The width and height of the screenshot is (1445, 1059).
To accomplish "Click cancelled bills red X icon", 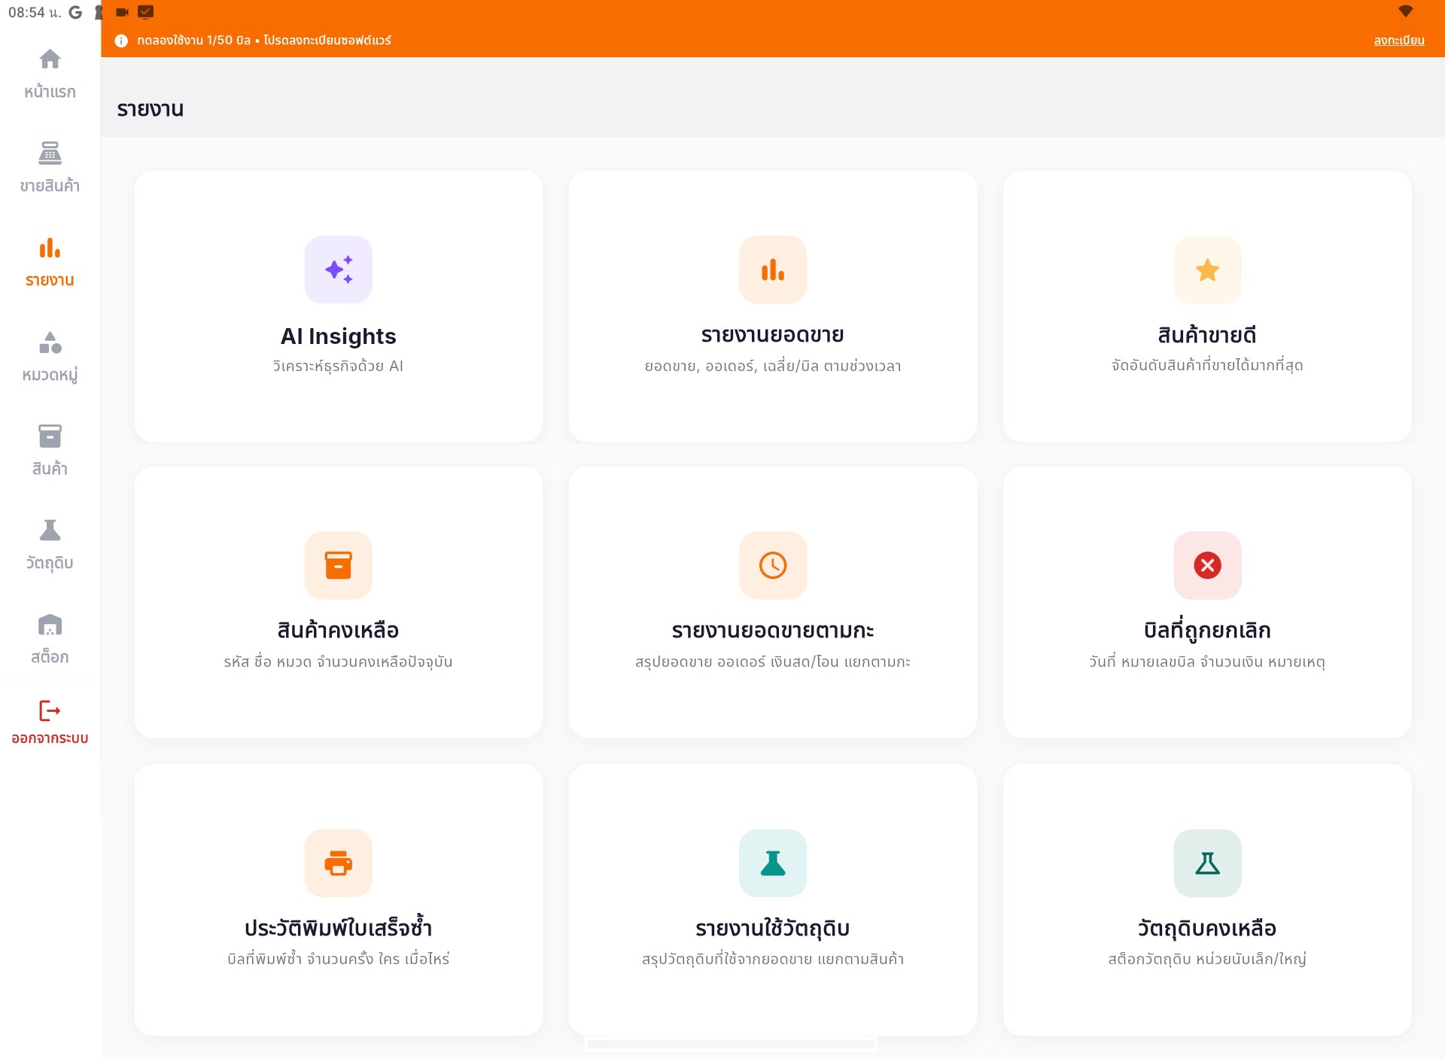I will pos(1206,565).
